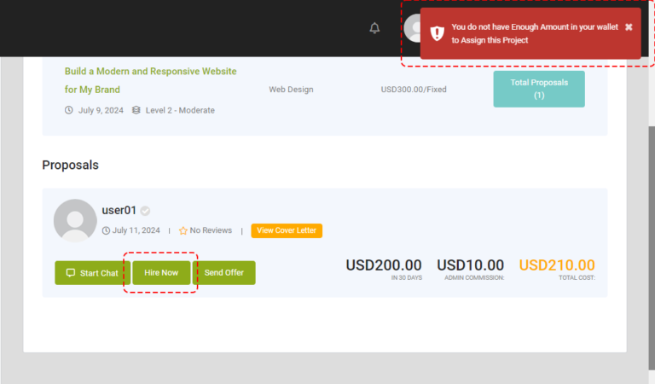Click the shield warning icon in alert
Image resolution: width=655 pixels, height=384 pixels.
[x=437, y=33]
